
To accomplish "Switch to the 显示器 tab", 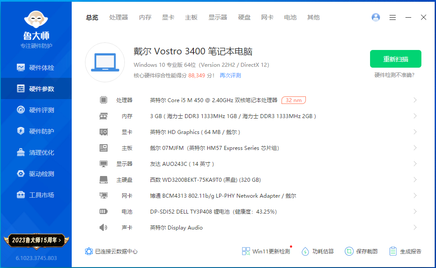I will pos(218,18).
